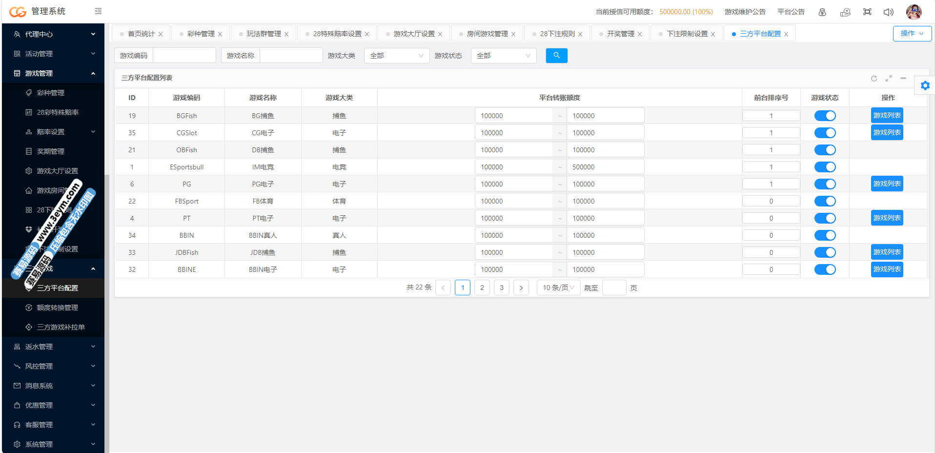The width and height of the screenshot is (935, 453).
Task: Click the 游戏编码 search input field
Action: (184, 56)
